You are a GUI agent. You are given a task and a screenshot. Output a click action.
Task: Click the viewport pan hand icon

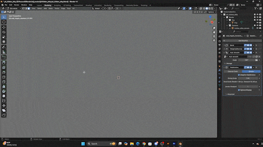click(214, 32)
